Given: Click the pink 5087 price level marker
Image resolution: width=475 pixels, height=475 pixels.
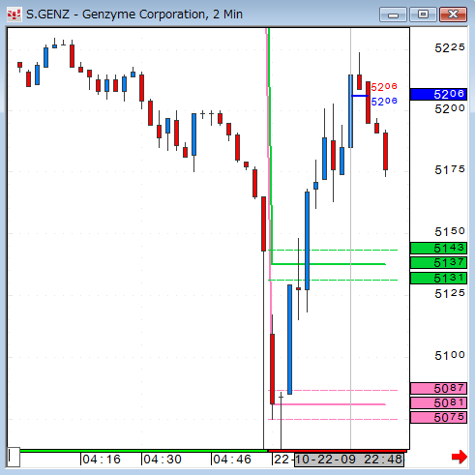Looking at the screenshot, I should (x=438, y=388).
